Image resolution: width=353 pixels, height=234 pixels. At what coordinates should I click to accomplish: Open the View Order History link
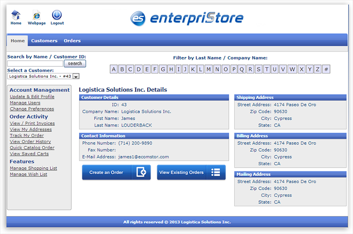tap(30, 142)
